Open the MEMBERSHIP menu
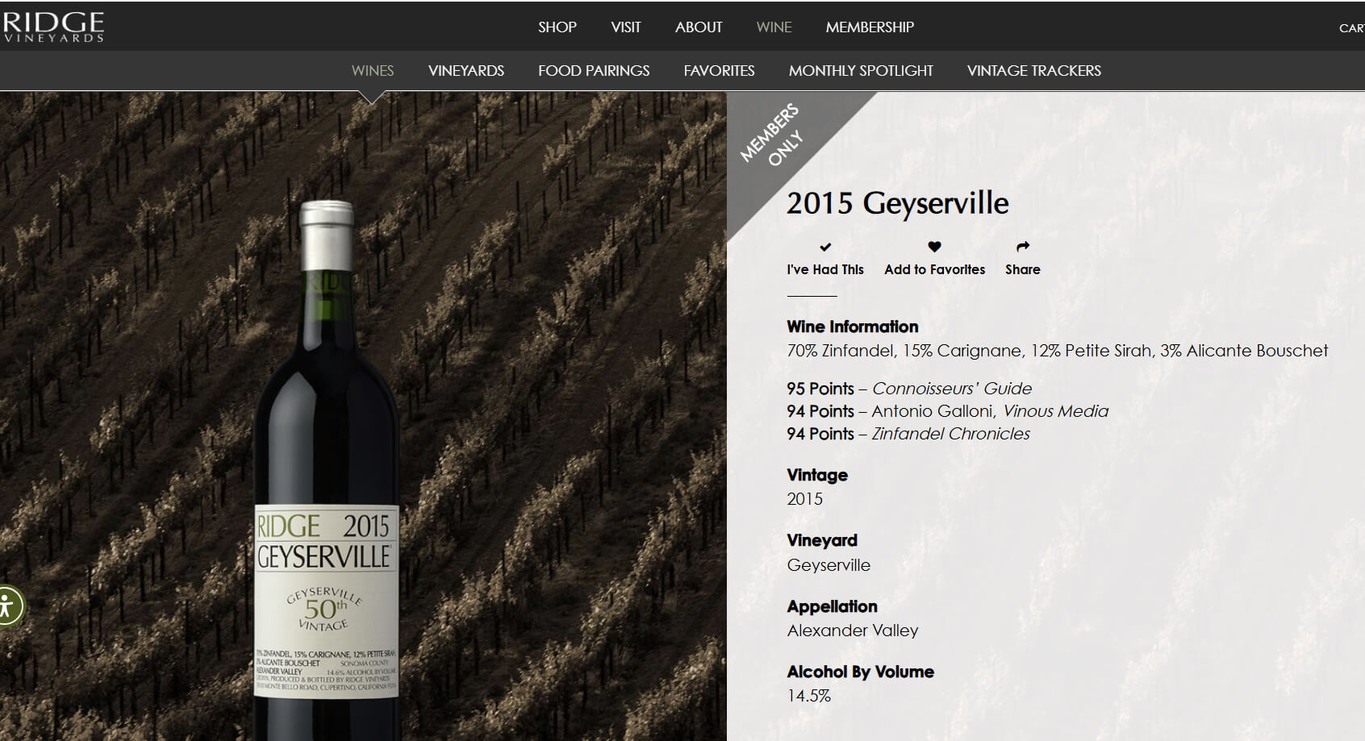 [869, 27]
